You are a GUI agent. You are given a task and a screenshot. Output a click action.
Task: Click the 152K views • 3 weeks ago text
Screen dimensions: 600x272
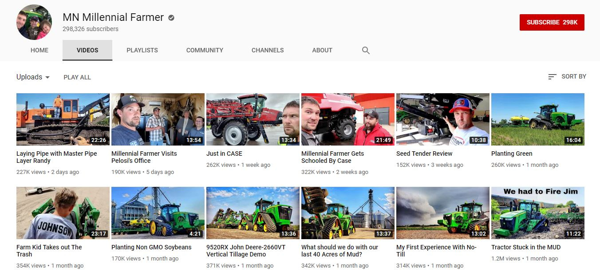(430, 165)
